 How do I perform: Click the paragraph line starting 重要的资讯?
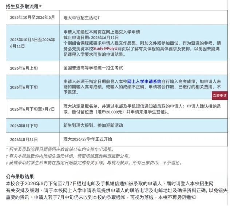[101, 197]
